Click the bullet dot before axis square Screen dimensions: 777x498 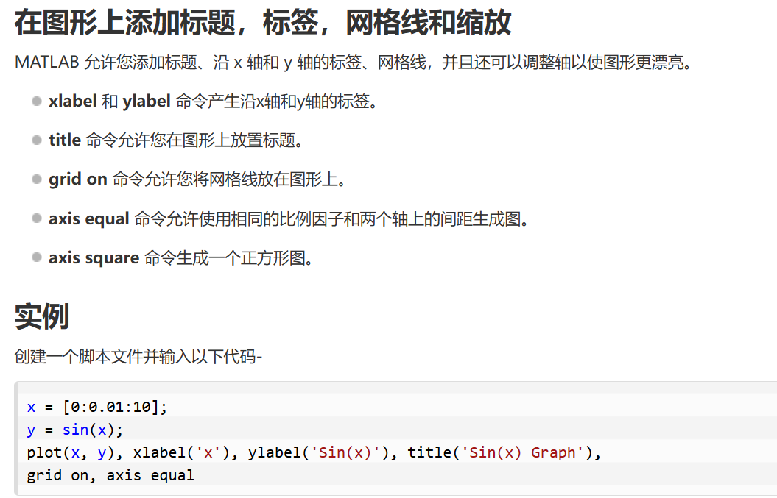pos(37,257)
